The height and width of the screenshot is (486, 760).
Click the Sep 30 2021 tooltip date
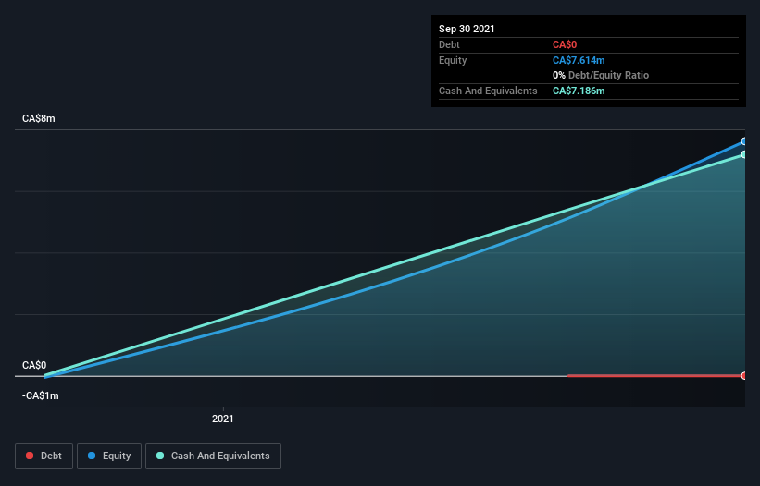(467, 29)
